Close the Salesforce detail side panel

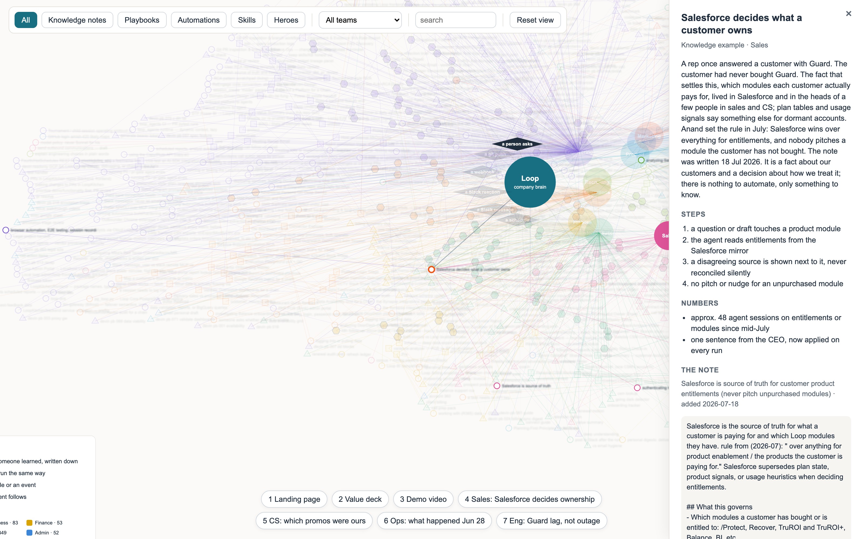pyautogui.click(x=848, y=13)
